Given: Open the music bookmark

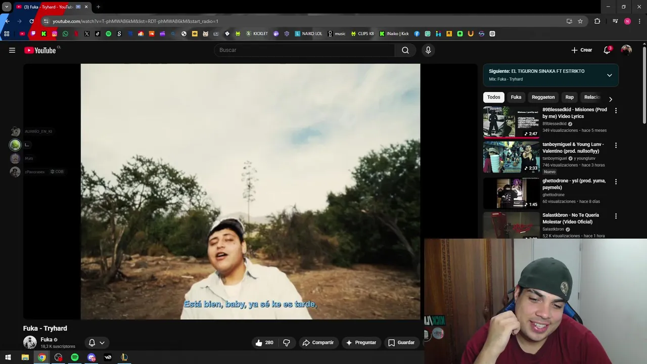Looking at the screenshot, I should coord(337,34).
